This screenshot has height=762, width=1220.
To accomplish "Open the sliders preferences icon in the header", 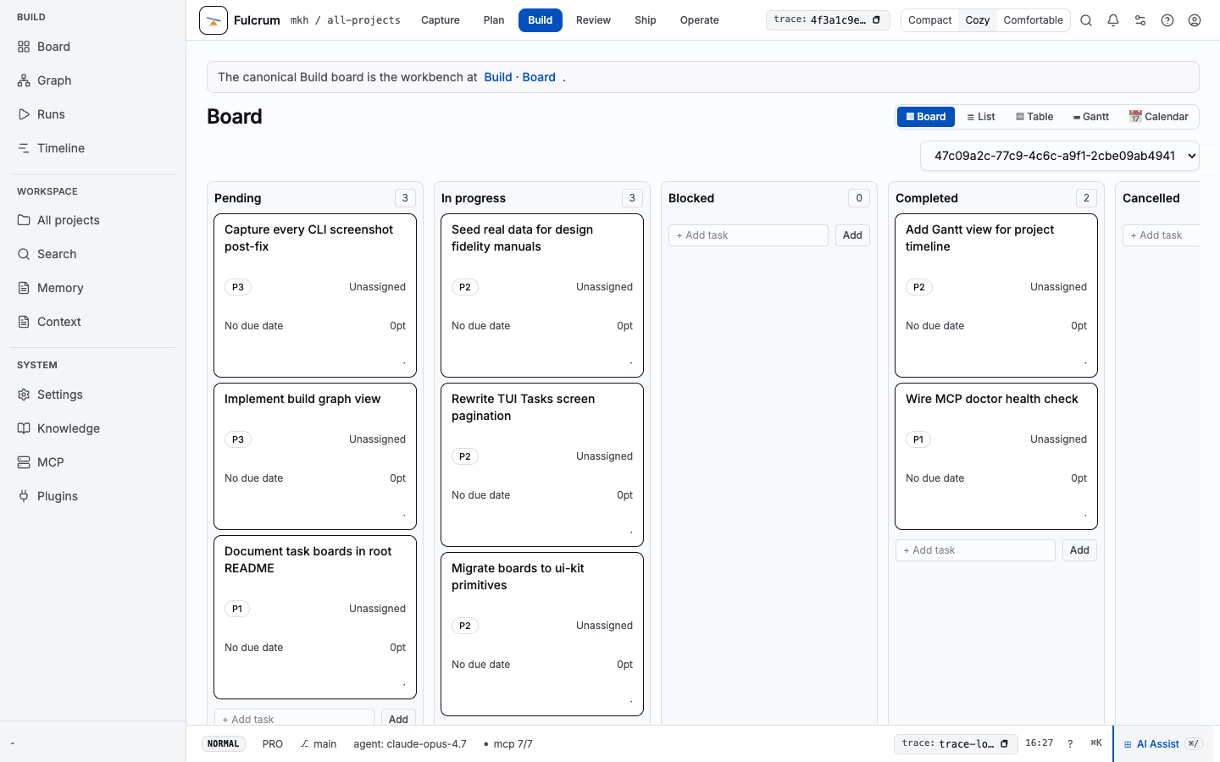I will click(x=1140, y=20).
